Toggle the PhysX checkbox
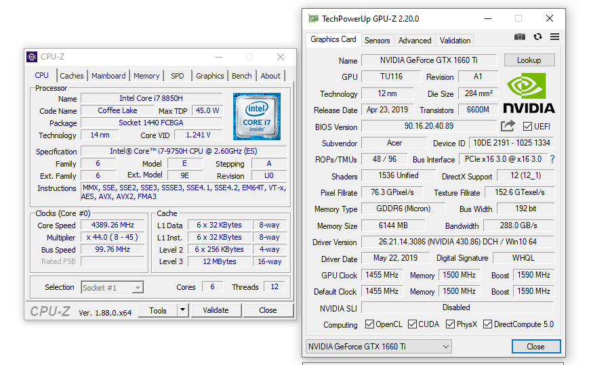Screen dimensions: 591x365 point(450,324)
